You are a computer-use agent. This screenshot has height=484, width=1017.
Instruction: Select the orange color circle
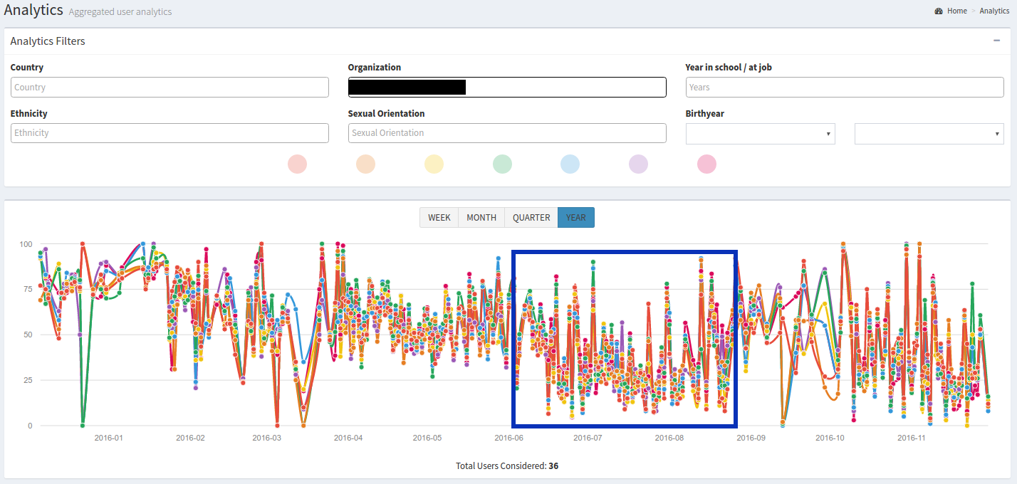point(365,164)
